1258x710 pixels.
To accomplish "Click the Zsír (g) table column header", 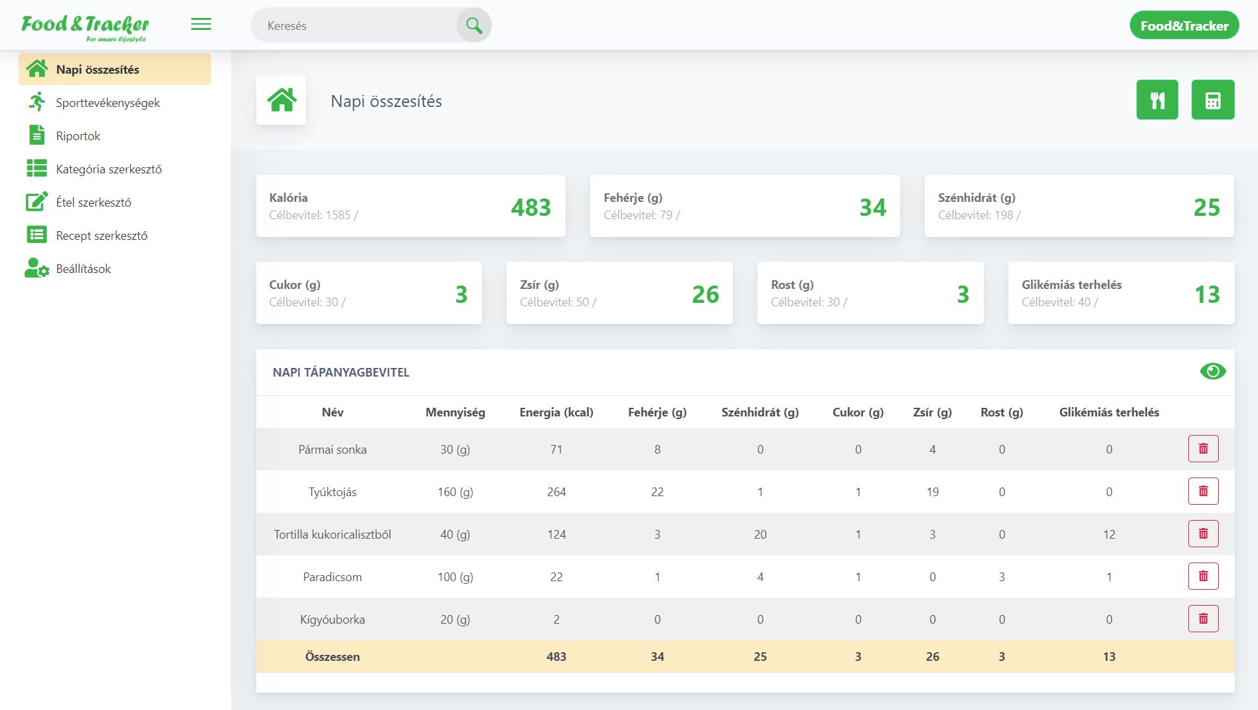I will pyautogui.click(x=933, y=412).
